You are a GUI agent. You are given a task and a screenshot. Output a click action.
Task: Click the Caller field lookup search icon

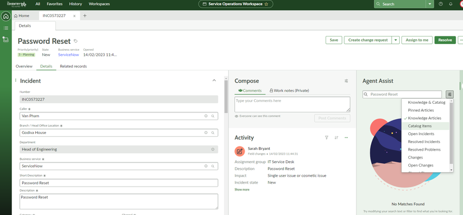click(x=213, y=116)
